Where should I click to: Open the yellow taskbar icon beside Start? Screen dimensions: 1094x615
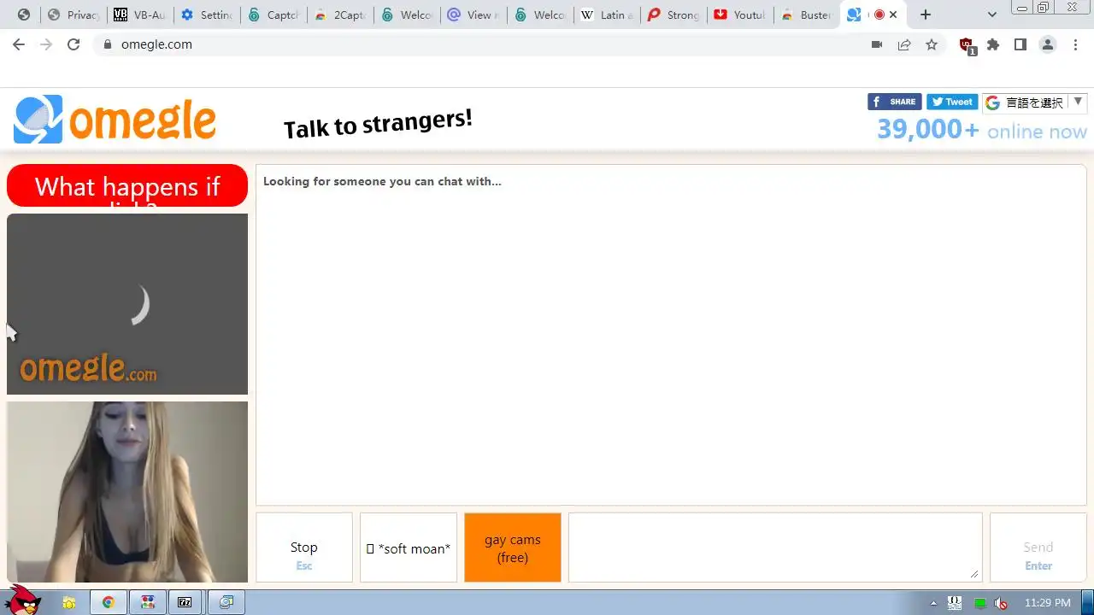pos(69,602)
